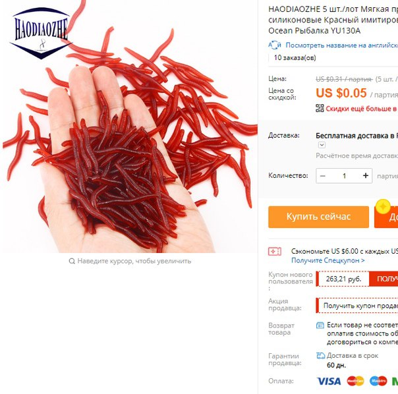The height and width of the screenshot is (394, 398).
Task: Click the special coupon ticket icon
Action: coord(275,252)
